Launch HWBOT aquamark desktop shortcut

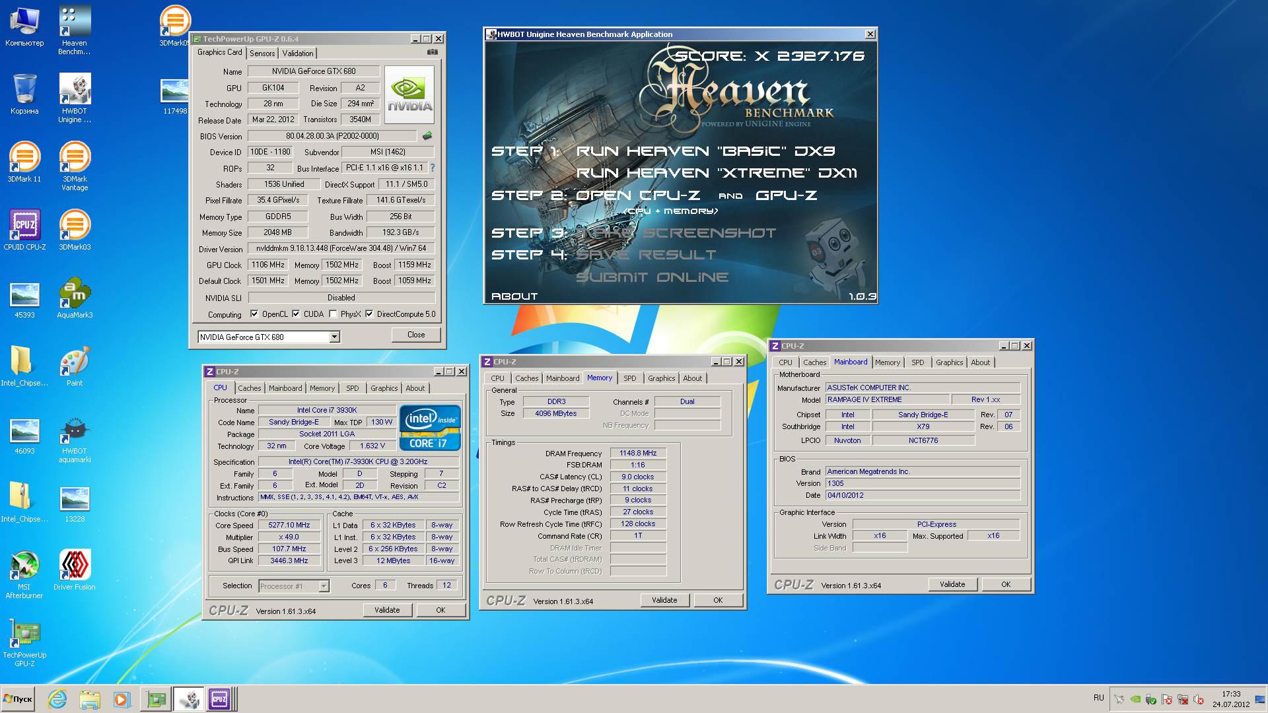click(x=75, y=439)
